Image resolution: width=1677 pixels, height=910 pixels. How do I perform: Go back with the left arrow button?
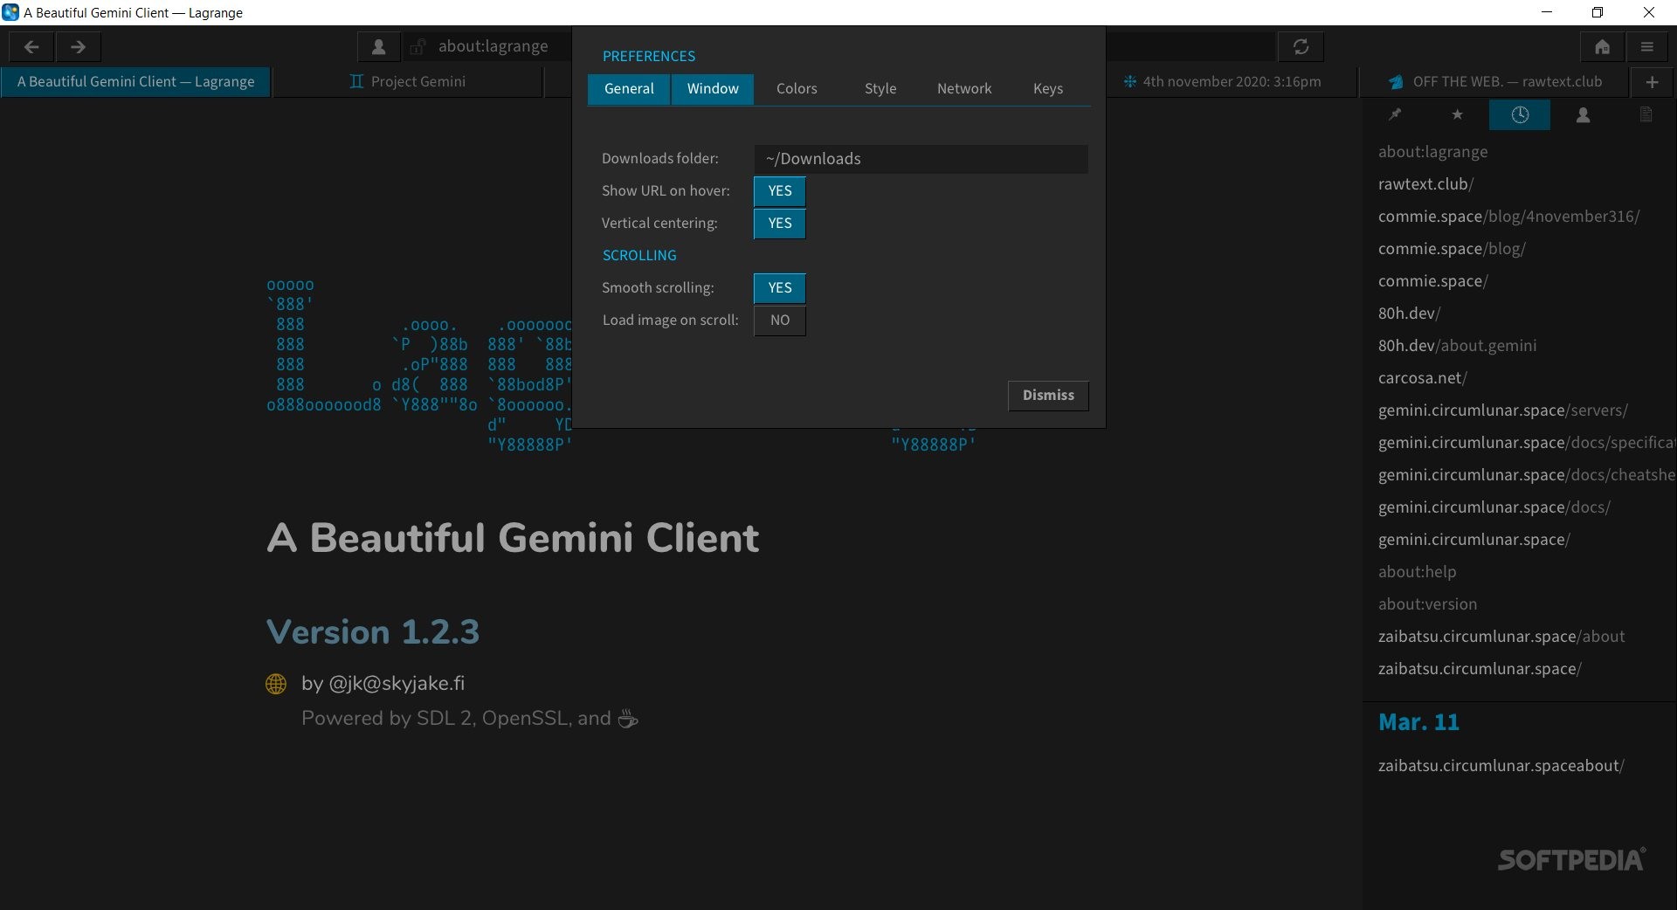(31, 47)
